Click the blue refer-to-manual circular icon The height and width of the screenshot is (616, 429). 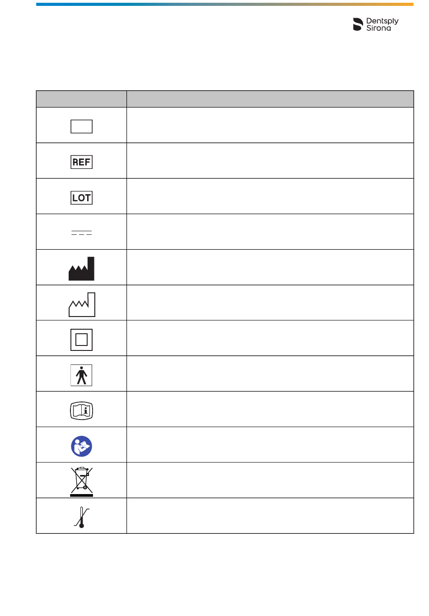coord(82,446)
